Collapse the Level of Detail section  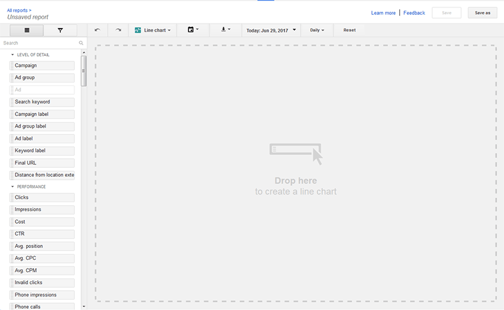30,55
